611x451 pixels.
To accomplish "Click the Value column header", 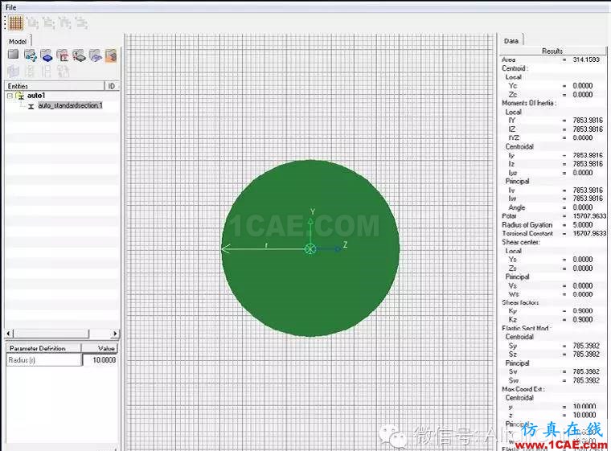I will pos(100,348).
